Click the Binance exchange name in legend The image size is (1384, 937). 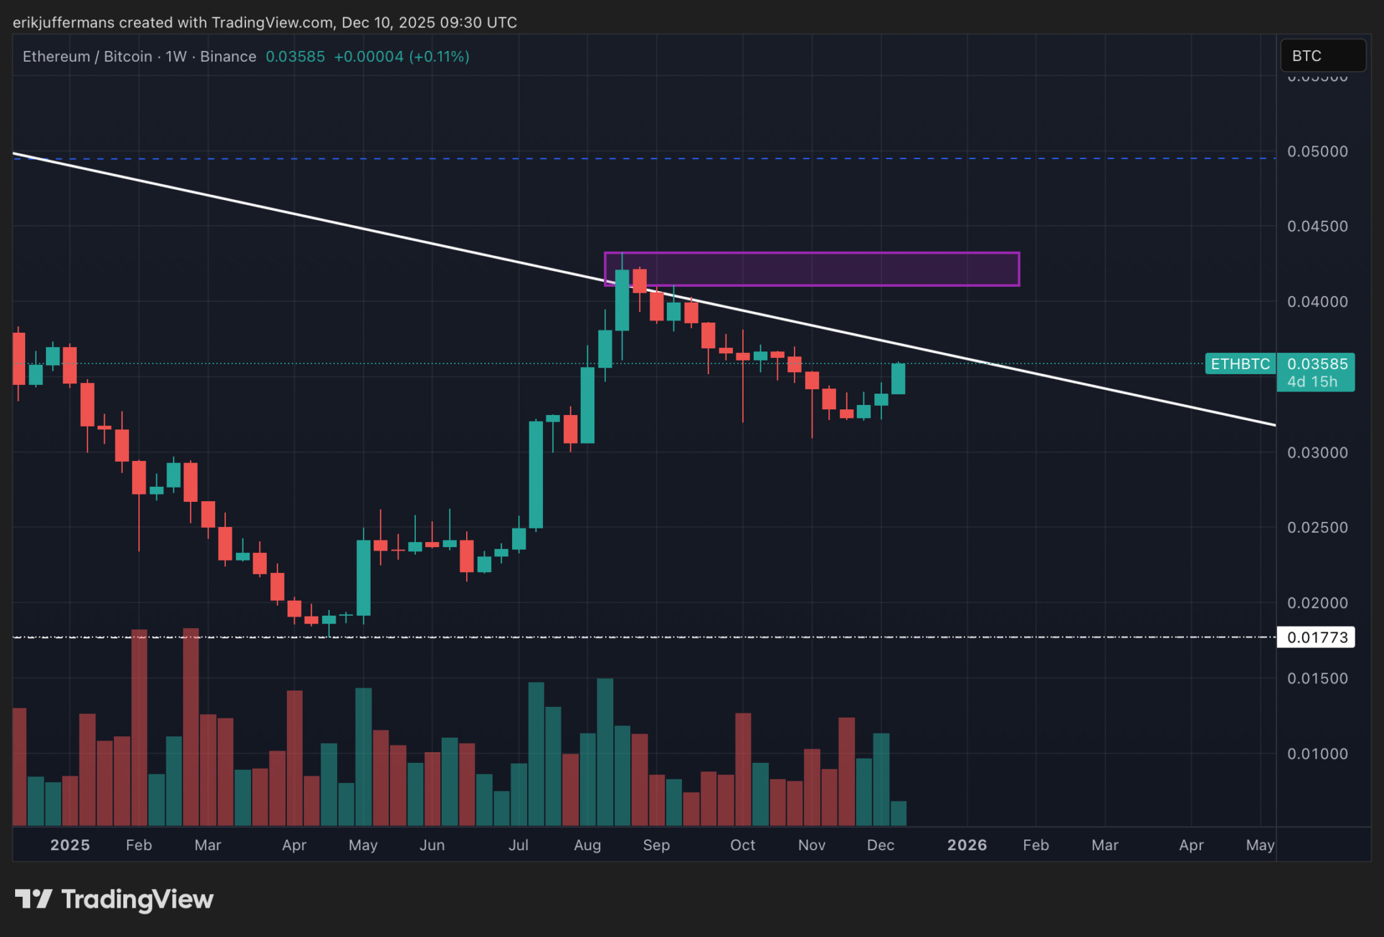click(x=228, y=57)
